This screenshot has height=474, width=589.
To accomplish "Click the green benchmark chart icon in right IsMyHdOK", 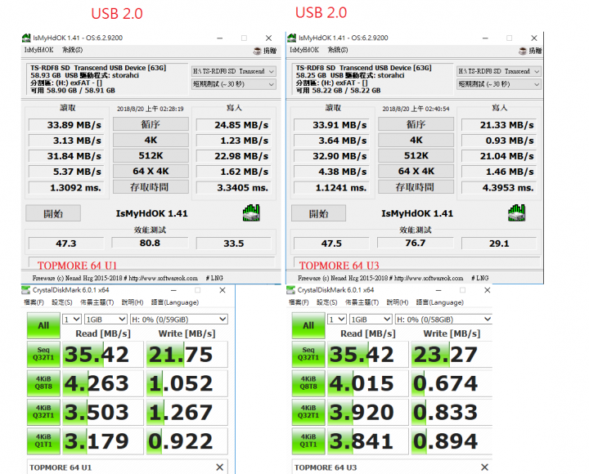I will pos(516,213).
